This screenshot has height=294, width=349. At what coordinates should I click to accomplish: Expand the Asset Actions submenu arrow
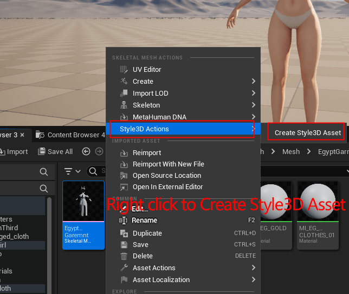pyautogui.click(x=253, y=268)
